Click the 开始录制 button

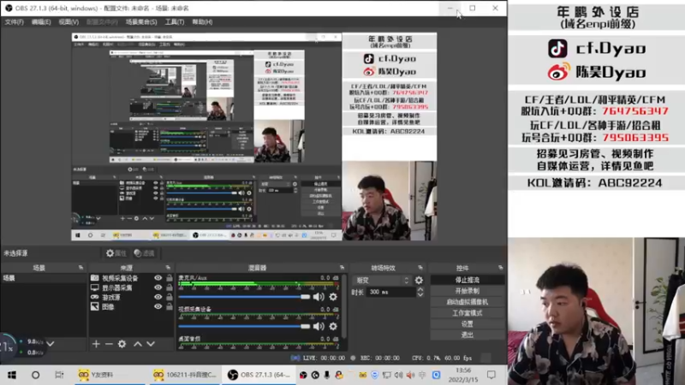[x=468, y=291]
